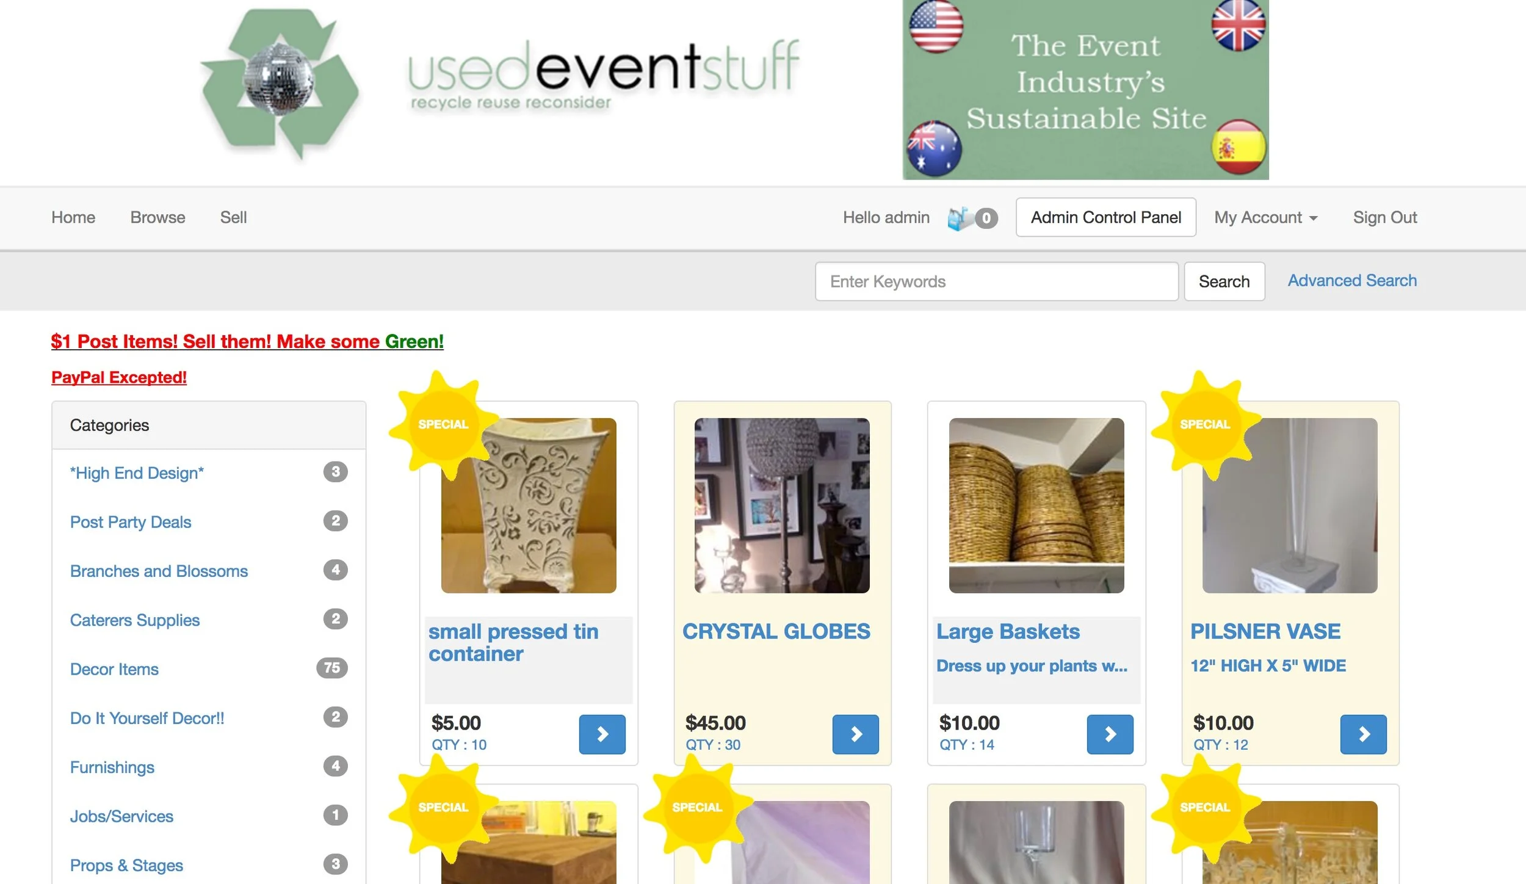Open small pressed tin container arrow button
The height and width of the screenshot is (884, 1526).
tap(602, 734)
